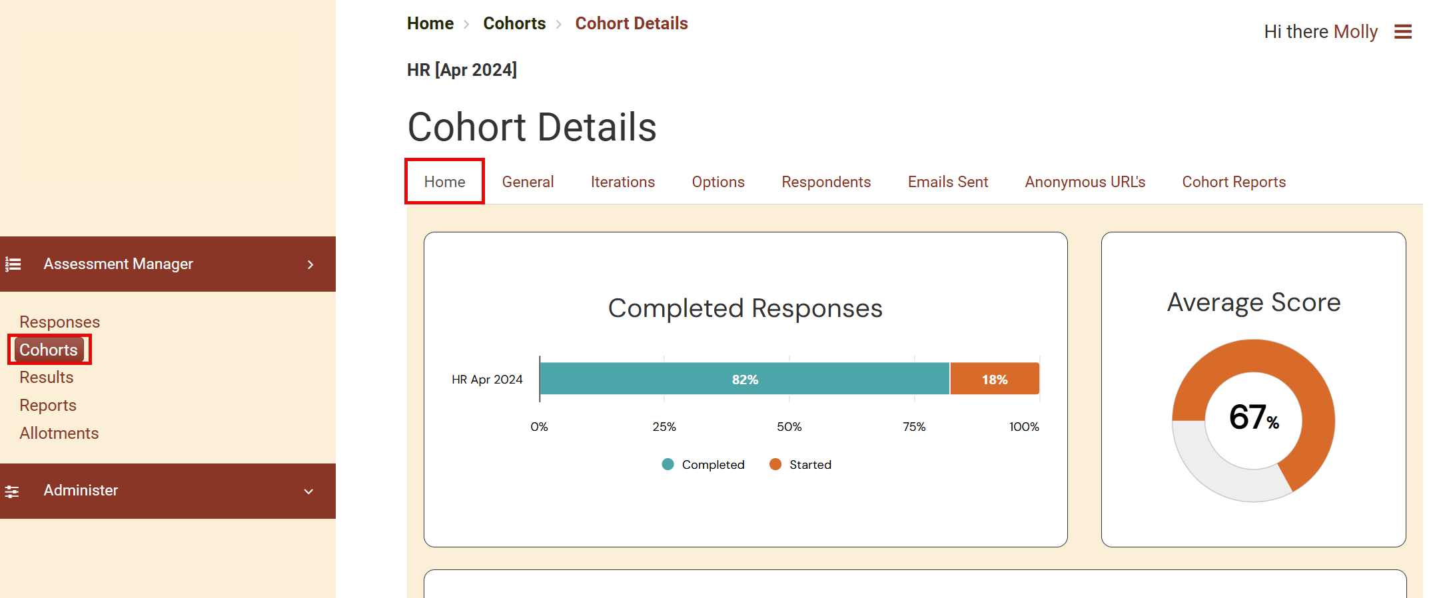Expand the Administer section chevron
This screenshot has height=598, width=1429.
click(x=308, y=491)
